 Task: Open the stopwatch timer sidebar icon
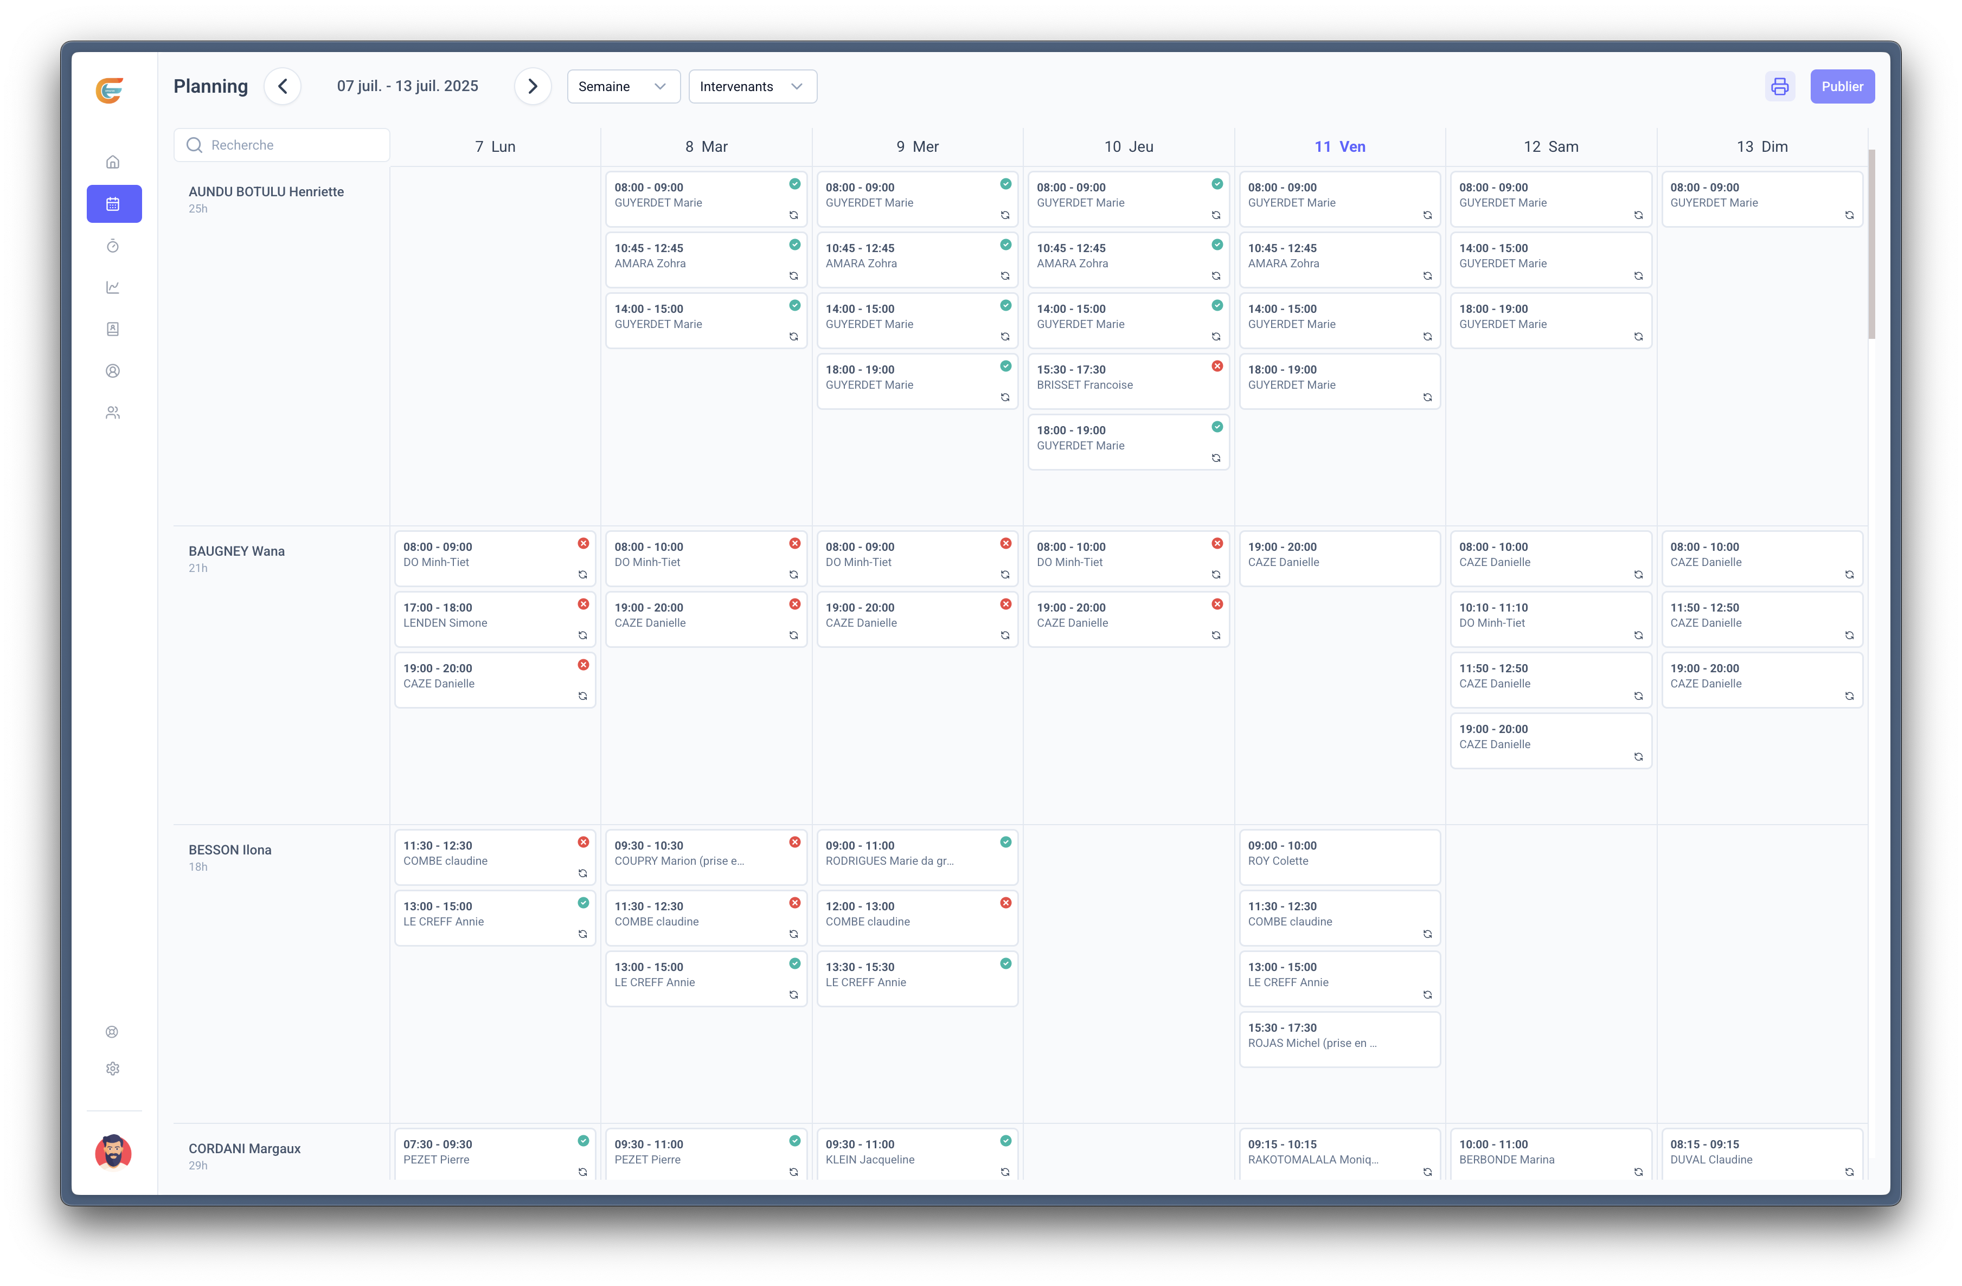(113, 246)
